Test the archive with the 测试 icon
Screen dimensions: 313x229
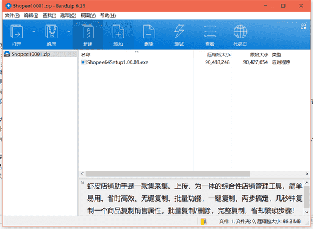tap(179, 35)
